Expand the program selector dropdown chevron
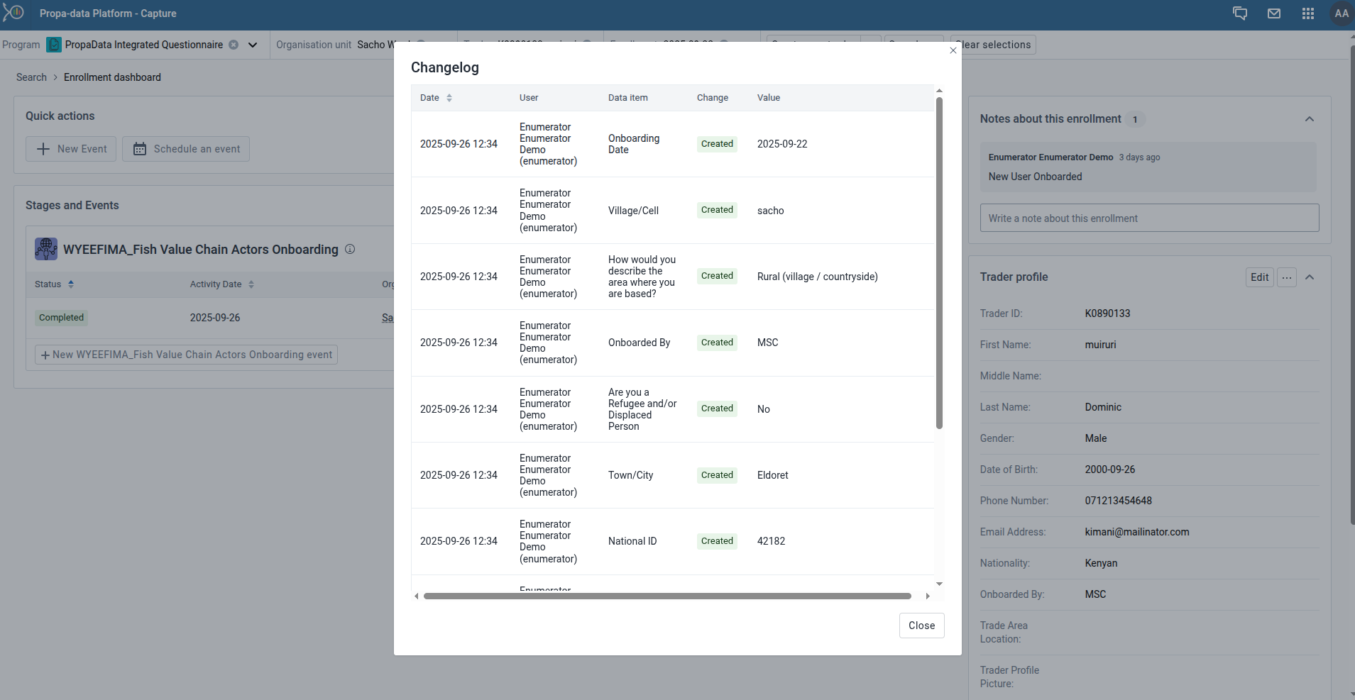 252,45
